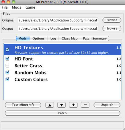Uncheck the HD Textures mod checkbox

(x=7, y=50)
